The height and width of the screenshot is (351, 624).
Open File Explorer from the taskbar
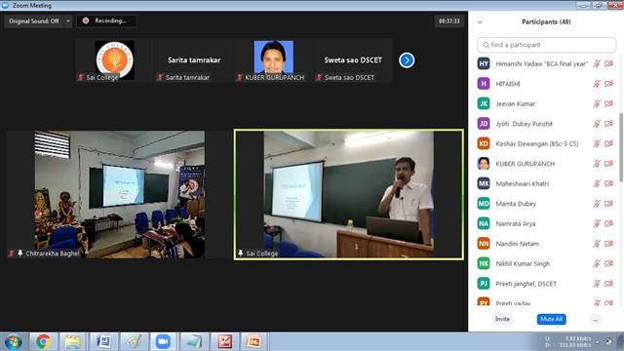72,342
